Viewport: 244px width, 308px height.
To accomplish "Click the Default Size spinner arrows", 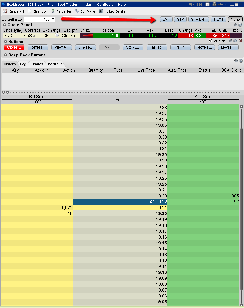I will click(53, 19).
